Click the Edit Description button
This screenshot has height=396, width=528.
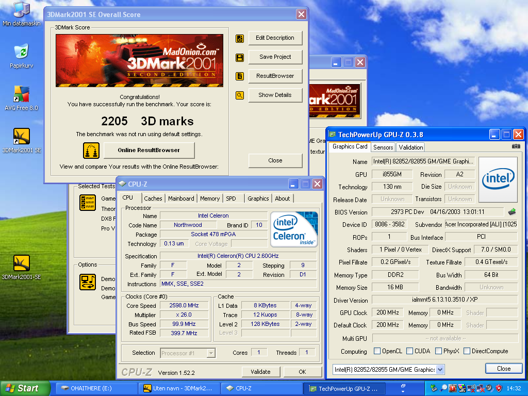click(x=275, y=38)
